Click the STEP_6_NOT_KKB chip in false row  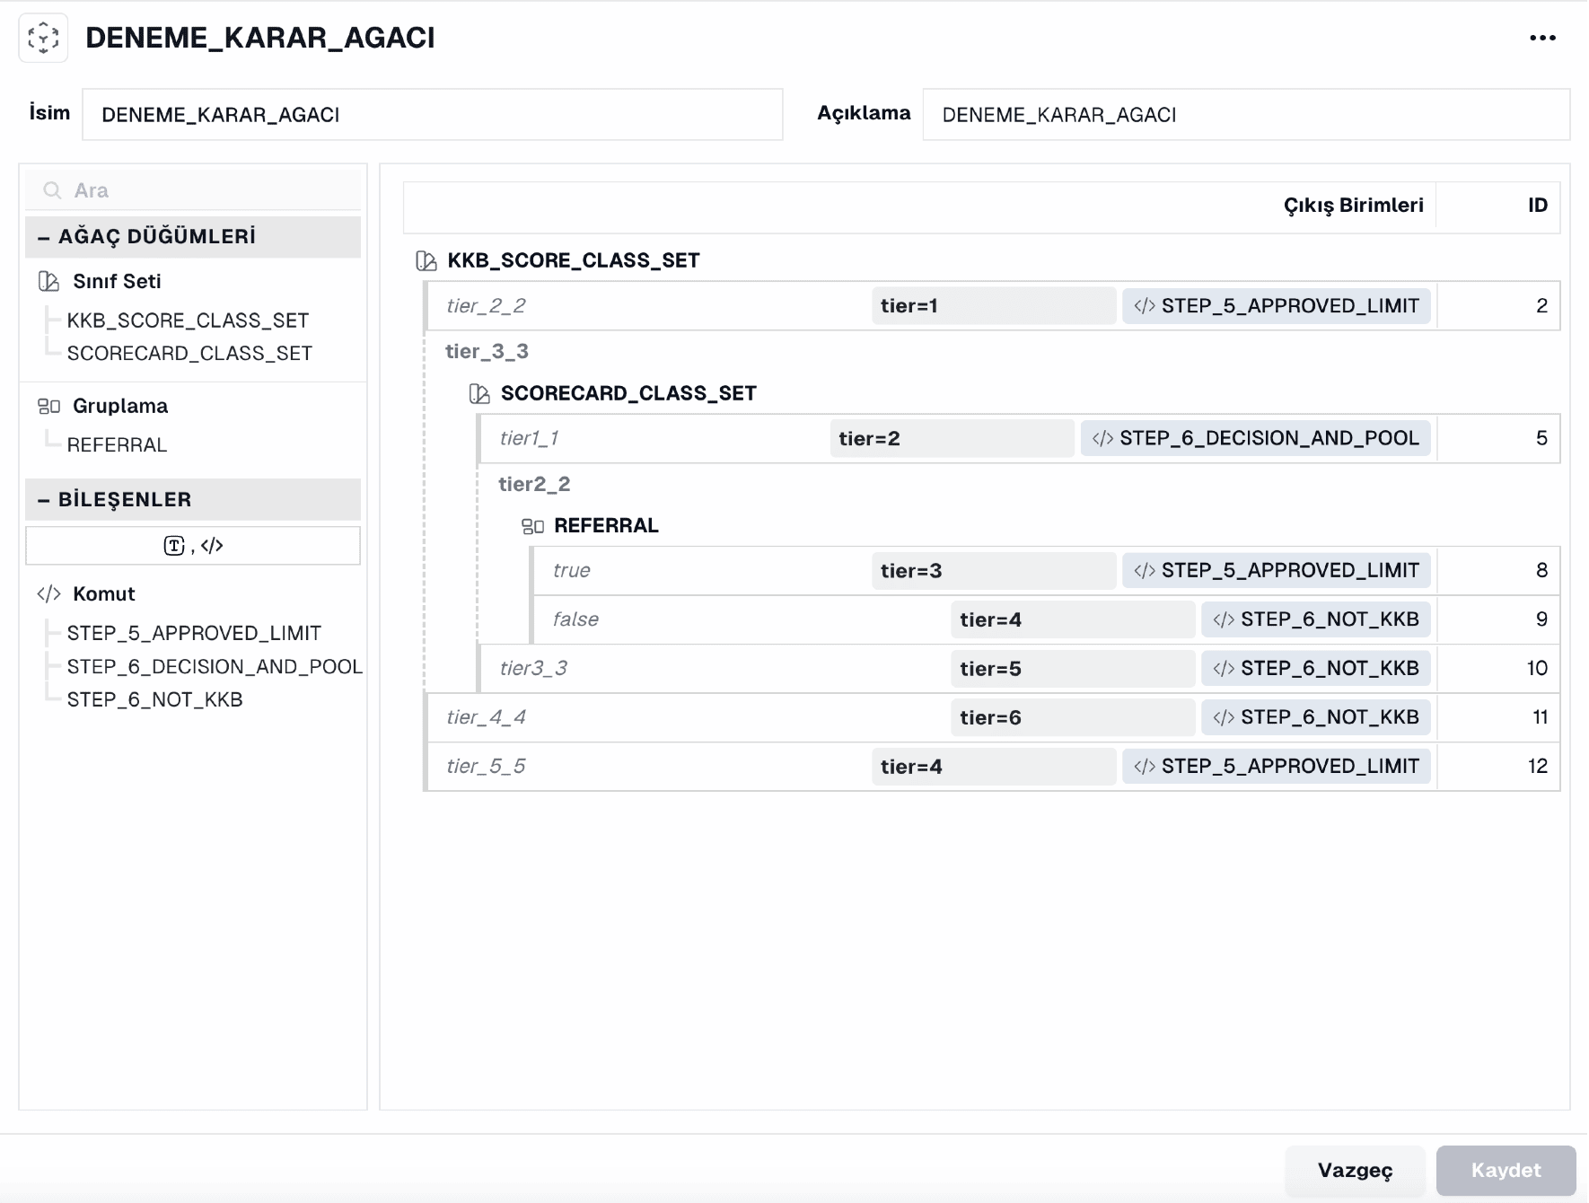pyautogui.click(x=1315, y=619)
